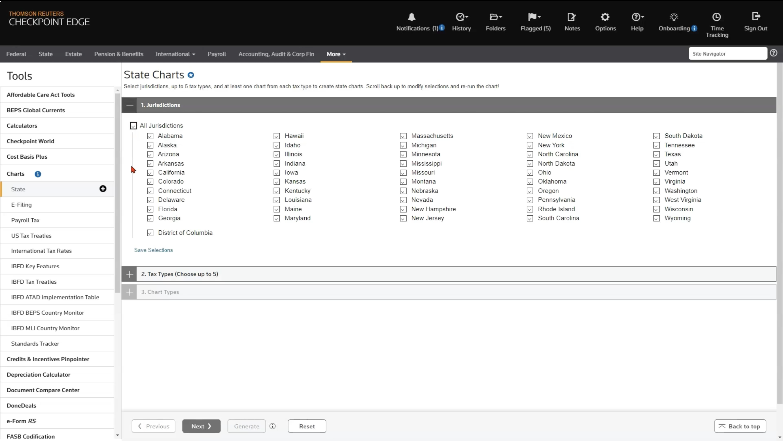Click the Onboarding lightbulb icon
The image size is (783, 441).
pyautogui.click(x=674, y=17)
